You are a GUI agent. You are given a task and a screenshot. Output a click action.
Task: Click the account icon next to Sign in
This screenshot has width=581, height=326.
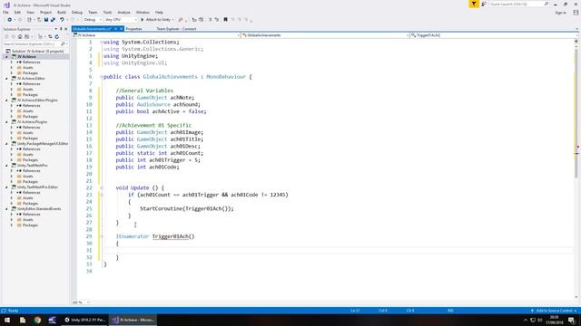click(x=576, y=13)
